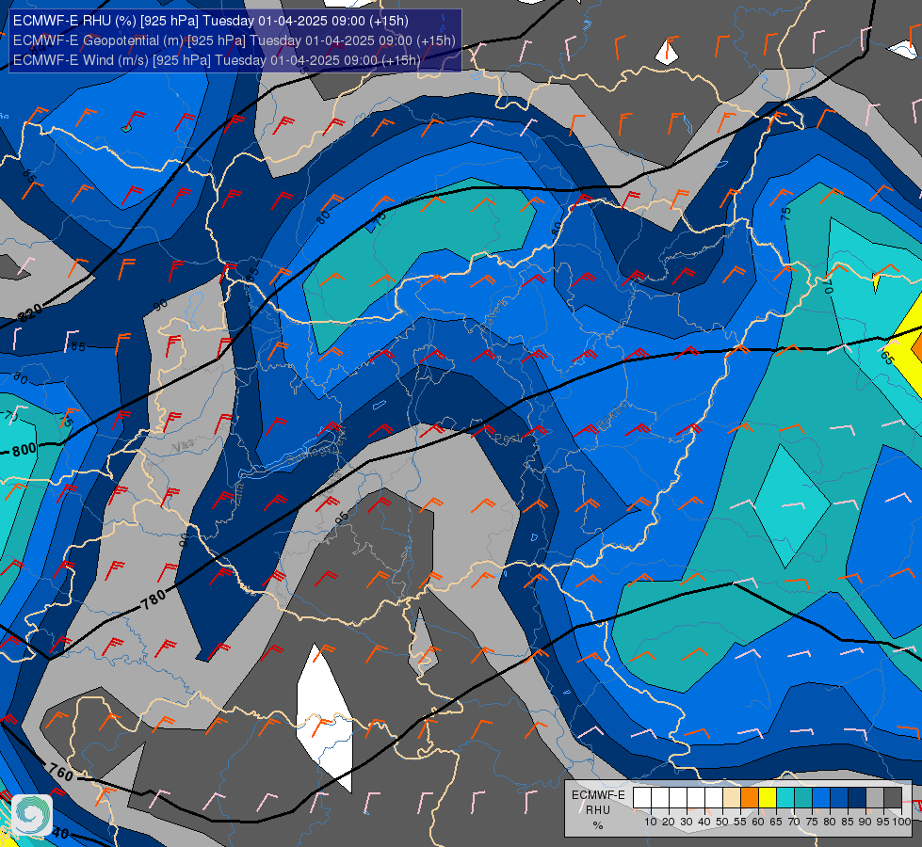Click the legend title text ECMWF-E
The width and height of the screenshot is (922, 847).
pyautogui.click(x=598, y=794)
